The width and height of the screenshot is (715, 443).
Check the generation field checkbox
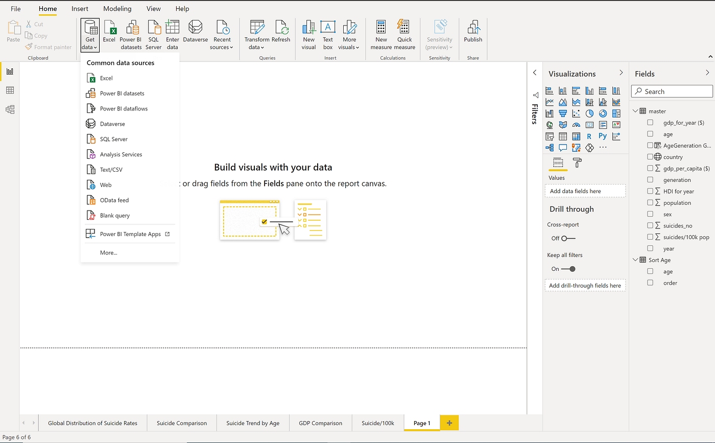(650, 180)
